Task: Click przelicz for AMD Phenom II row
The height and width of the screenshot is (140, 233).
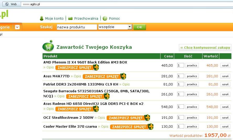Action: [192, 65]
